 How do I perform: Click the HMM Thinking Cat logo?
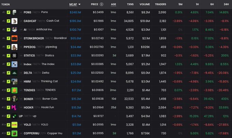[14, 81]
